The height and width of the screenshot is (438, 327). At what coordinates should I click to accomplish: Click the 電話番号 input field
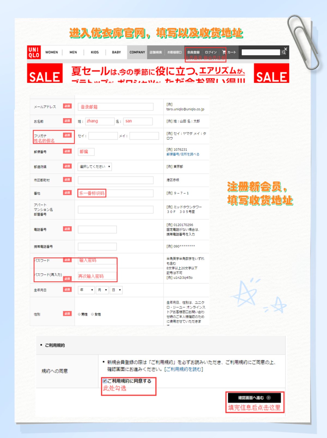pyautogui.click(x=97, y=229)
